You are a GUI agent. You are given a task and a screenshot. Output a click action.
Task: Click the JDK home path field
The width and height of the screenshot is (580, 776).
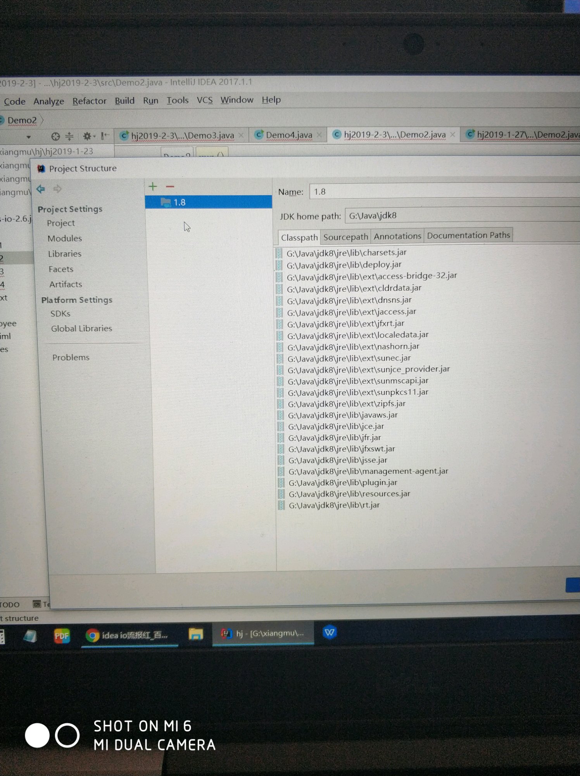[x=462, y=215]
